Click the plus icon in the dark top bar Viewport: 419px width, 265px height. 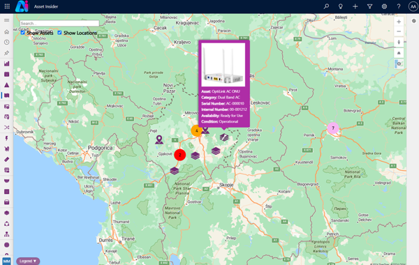coord(355,6)
